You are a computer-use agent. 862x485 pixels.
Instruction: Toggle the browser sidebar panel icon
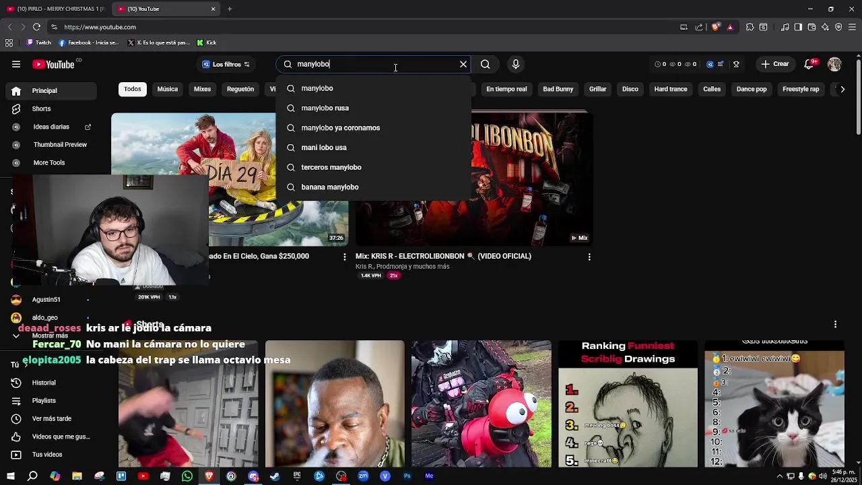click(x=798, y=27)
